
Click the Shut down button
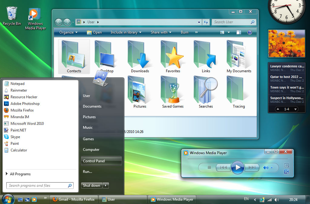[92, 186]
